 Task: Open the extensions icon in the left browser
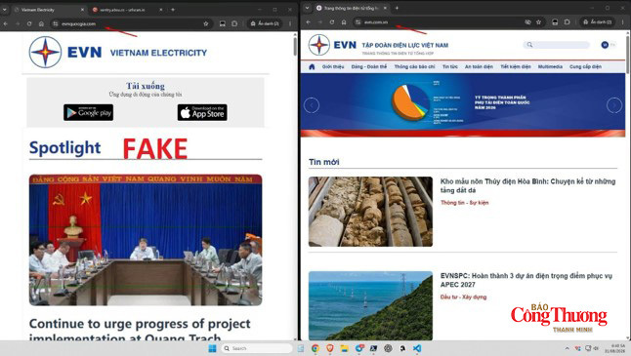(x=234, y=24)
